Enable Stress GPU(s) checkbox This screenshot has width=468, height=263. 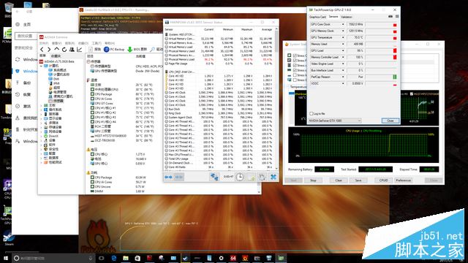pos(295,80)
